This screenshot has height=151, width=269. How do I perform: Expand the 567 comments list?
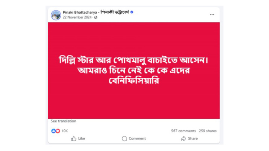click(183, 131)
